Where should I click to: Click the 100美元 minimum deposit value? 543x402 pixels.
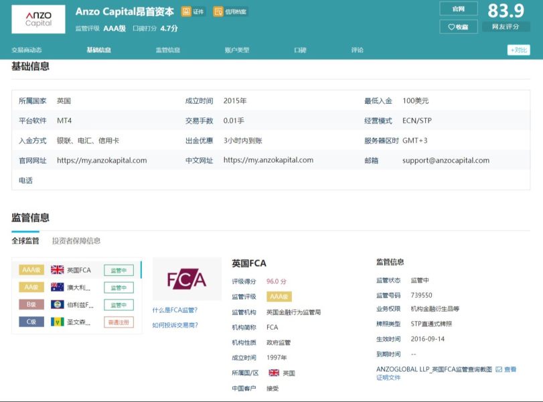click(416, 101)
